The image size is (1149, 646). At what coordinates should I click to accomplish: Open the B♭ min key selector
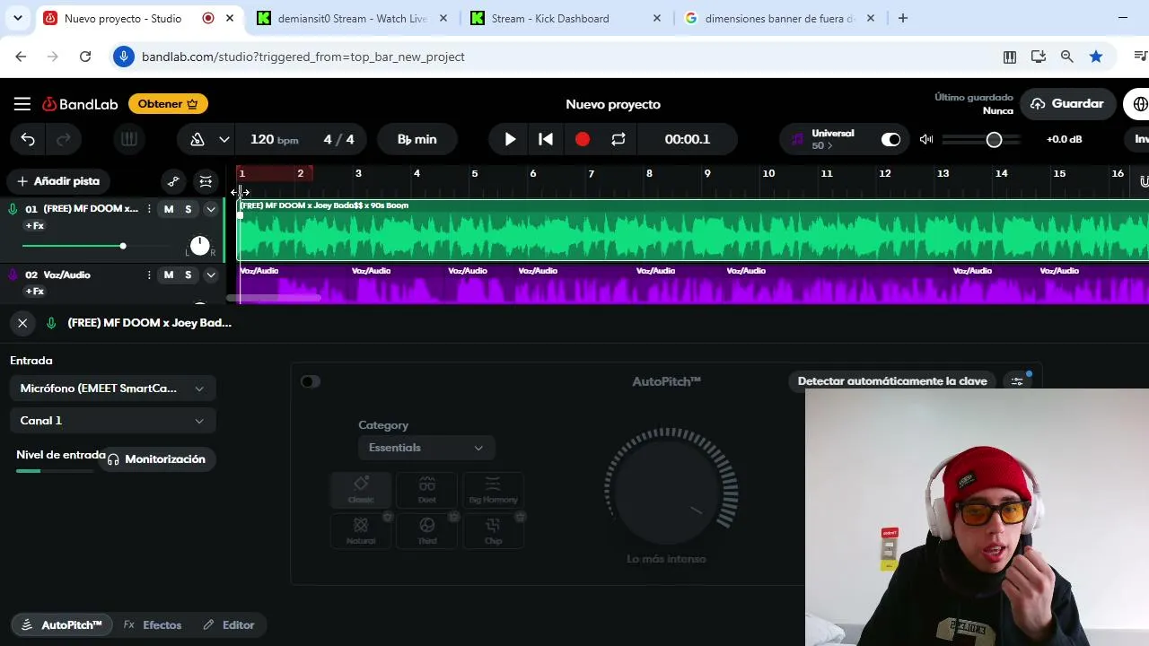(417, 139)
